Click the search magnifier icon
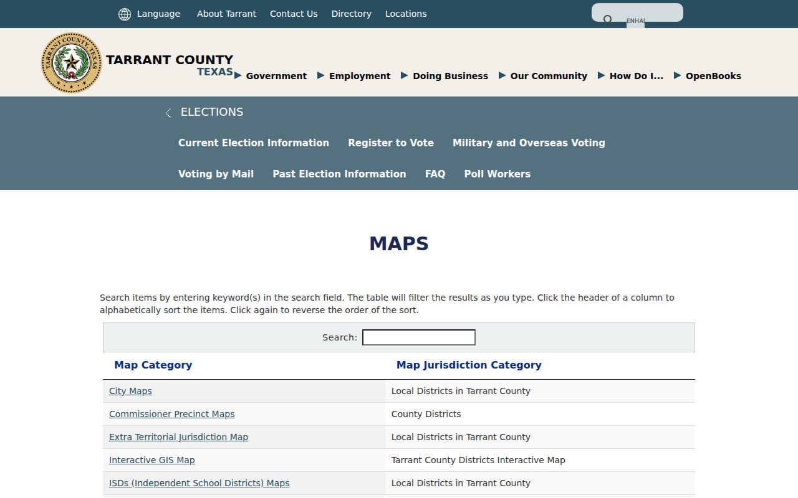The height and width of the screenshot is (498, 798). pyautogui.click(x=608, y=20)
